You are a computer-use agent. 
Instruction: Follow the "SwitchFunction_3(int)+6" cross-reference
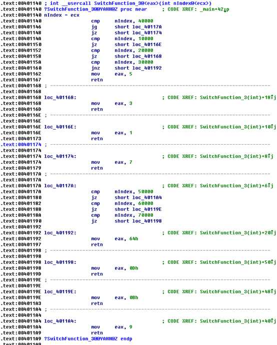[236, 186]
